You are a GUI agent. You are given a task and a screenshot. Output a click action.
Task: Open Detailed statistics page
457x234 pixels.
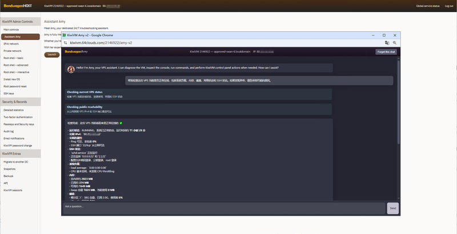[13, 110]
